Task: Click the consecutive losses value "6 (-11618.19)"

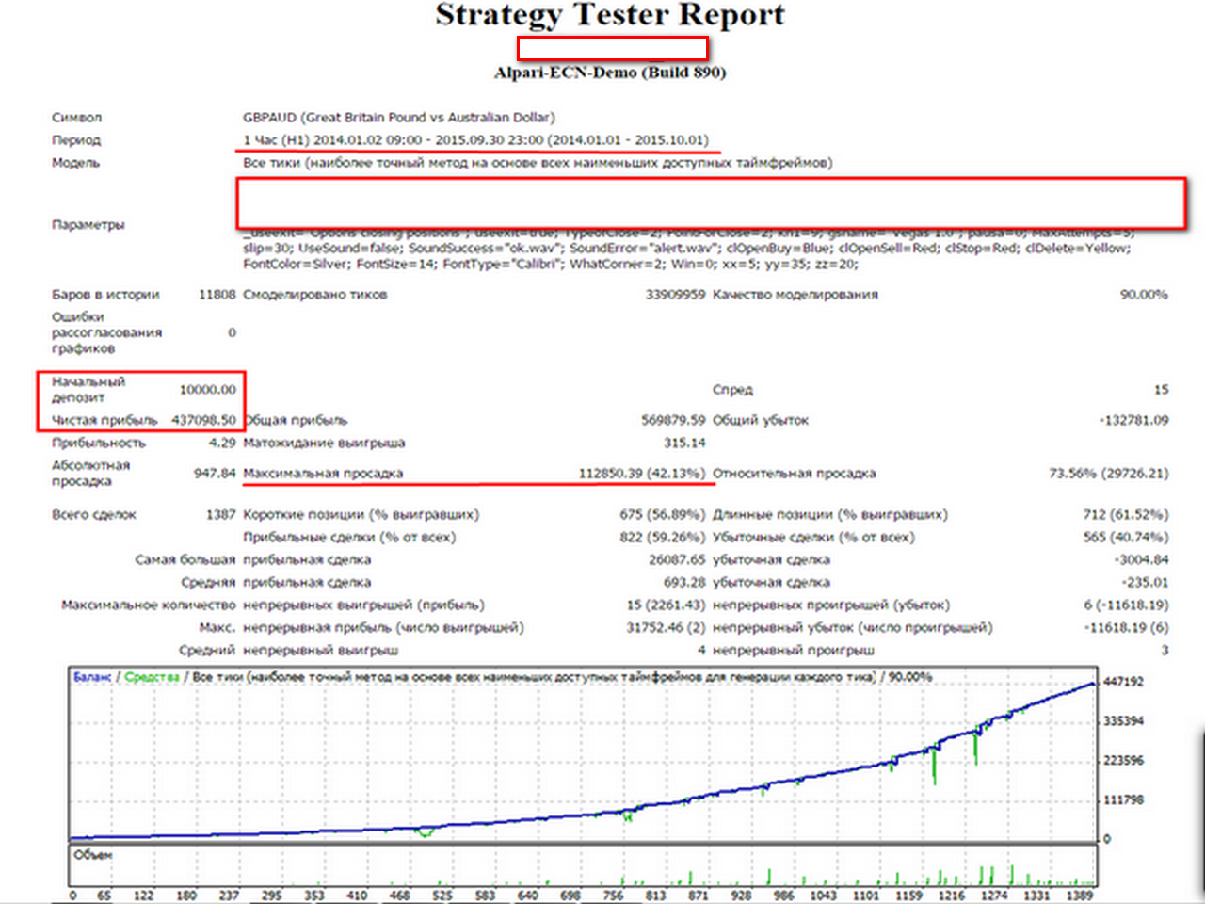Action: 1126,605
